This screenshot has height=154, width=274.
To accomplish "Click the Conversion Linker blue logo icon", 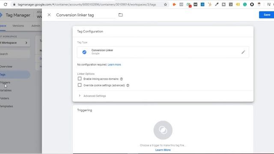I will tap(84, 52).
